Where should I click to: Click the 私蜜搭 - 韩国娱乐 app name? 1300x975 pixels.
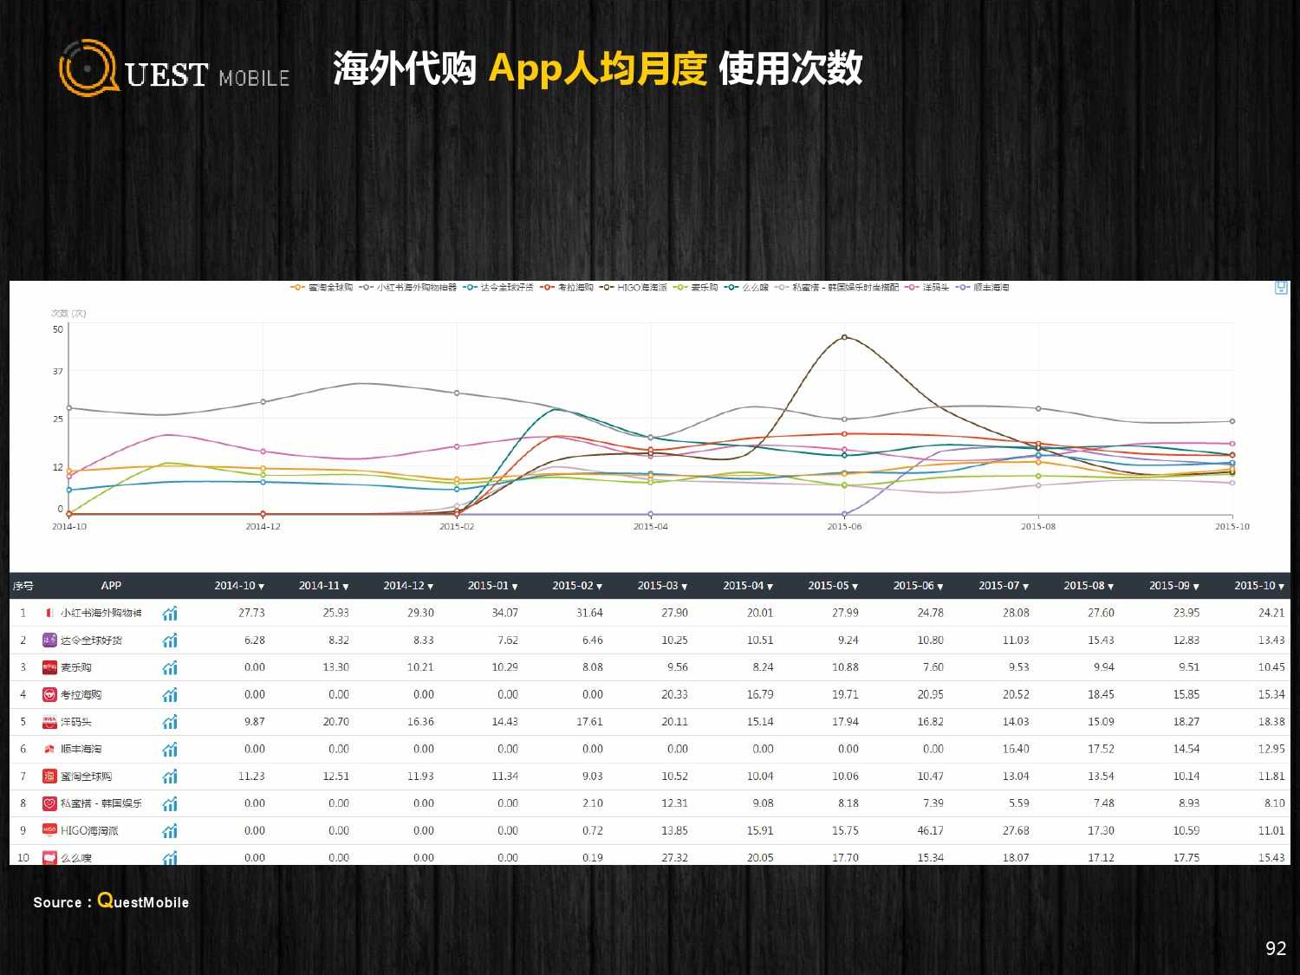point(101,803)
